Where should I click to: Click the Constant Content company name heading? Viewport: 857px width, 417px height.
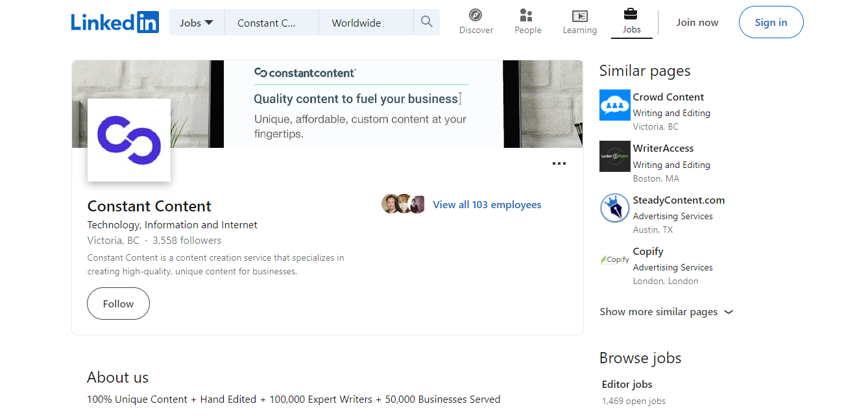coord(149,206)
